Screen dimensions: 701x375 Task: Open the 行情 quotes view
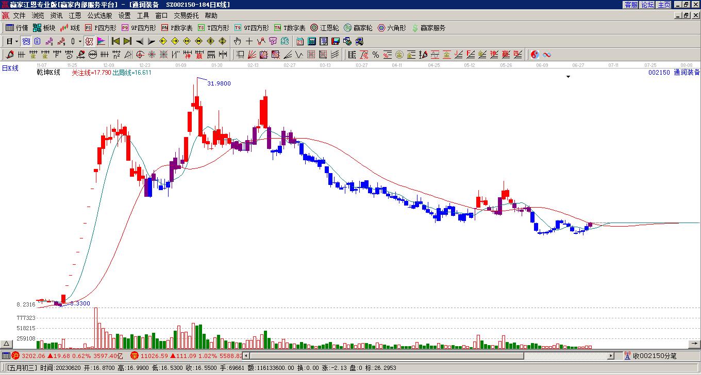click(17, 28)
